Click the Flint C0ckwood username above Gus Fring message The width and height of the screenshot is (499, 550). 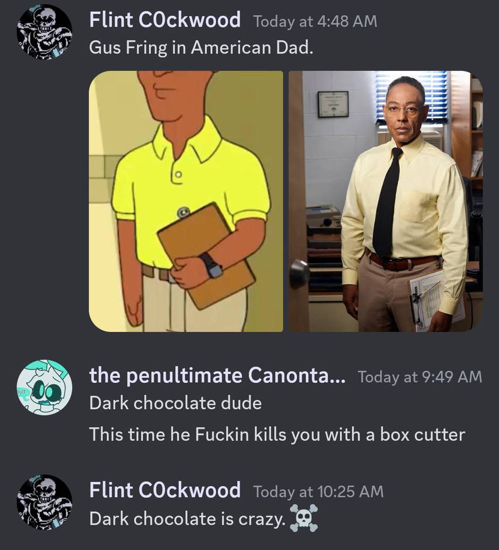(165, 20)
